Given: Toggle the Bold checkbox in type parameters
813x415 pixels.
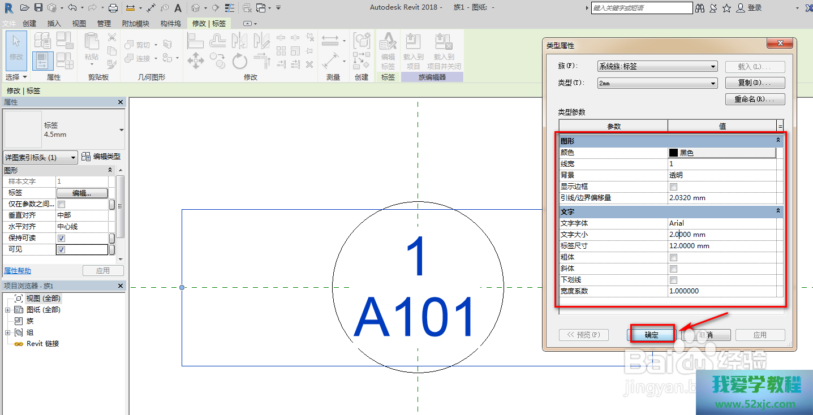Looking at the screenshot, I should pos(673,257).
